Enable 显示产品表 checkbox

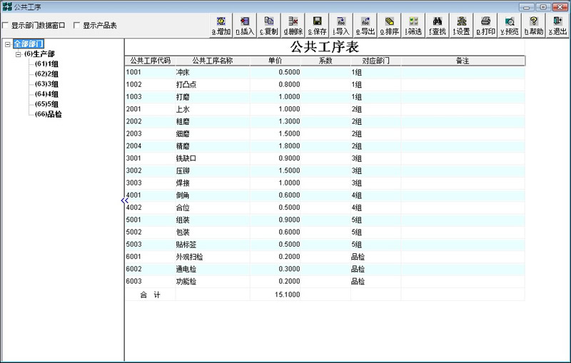[76, 25]
